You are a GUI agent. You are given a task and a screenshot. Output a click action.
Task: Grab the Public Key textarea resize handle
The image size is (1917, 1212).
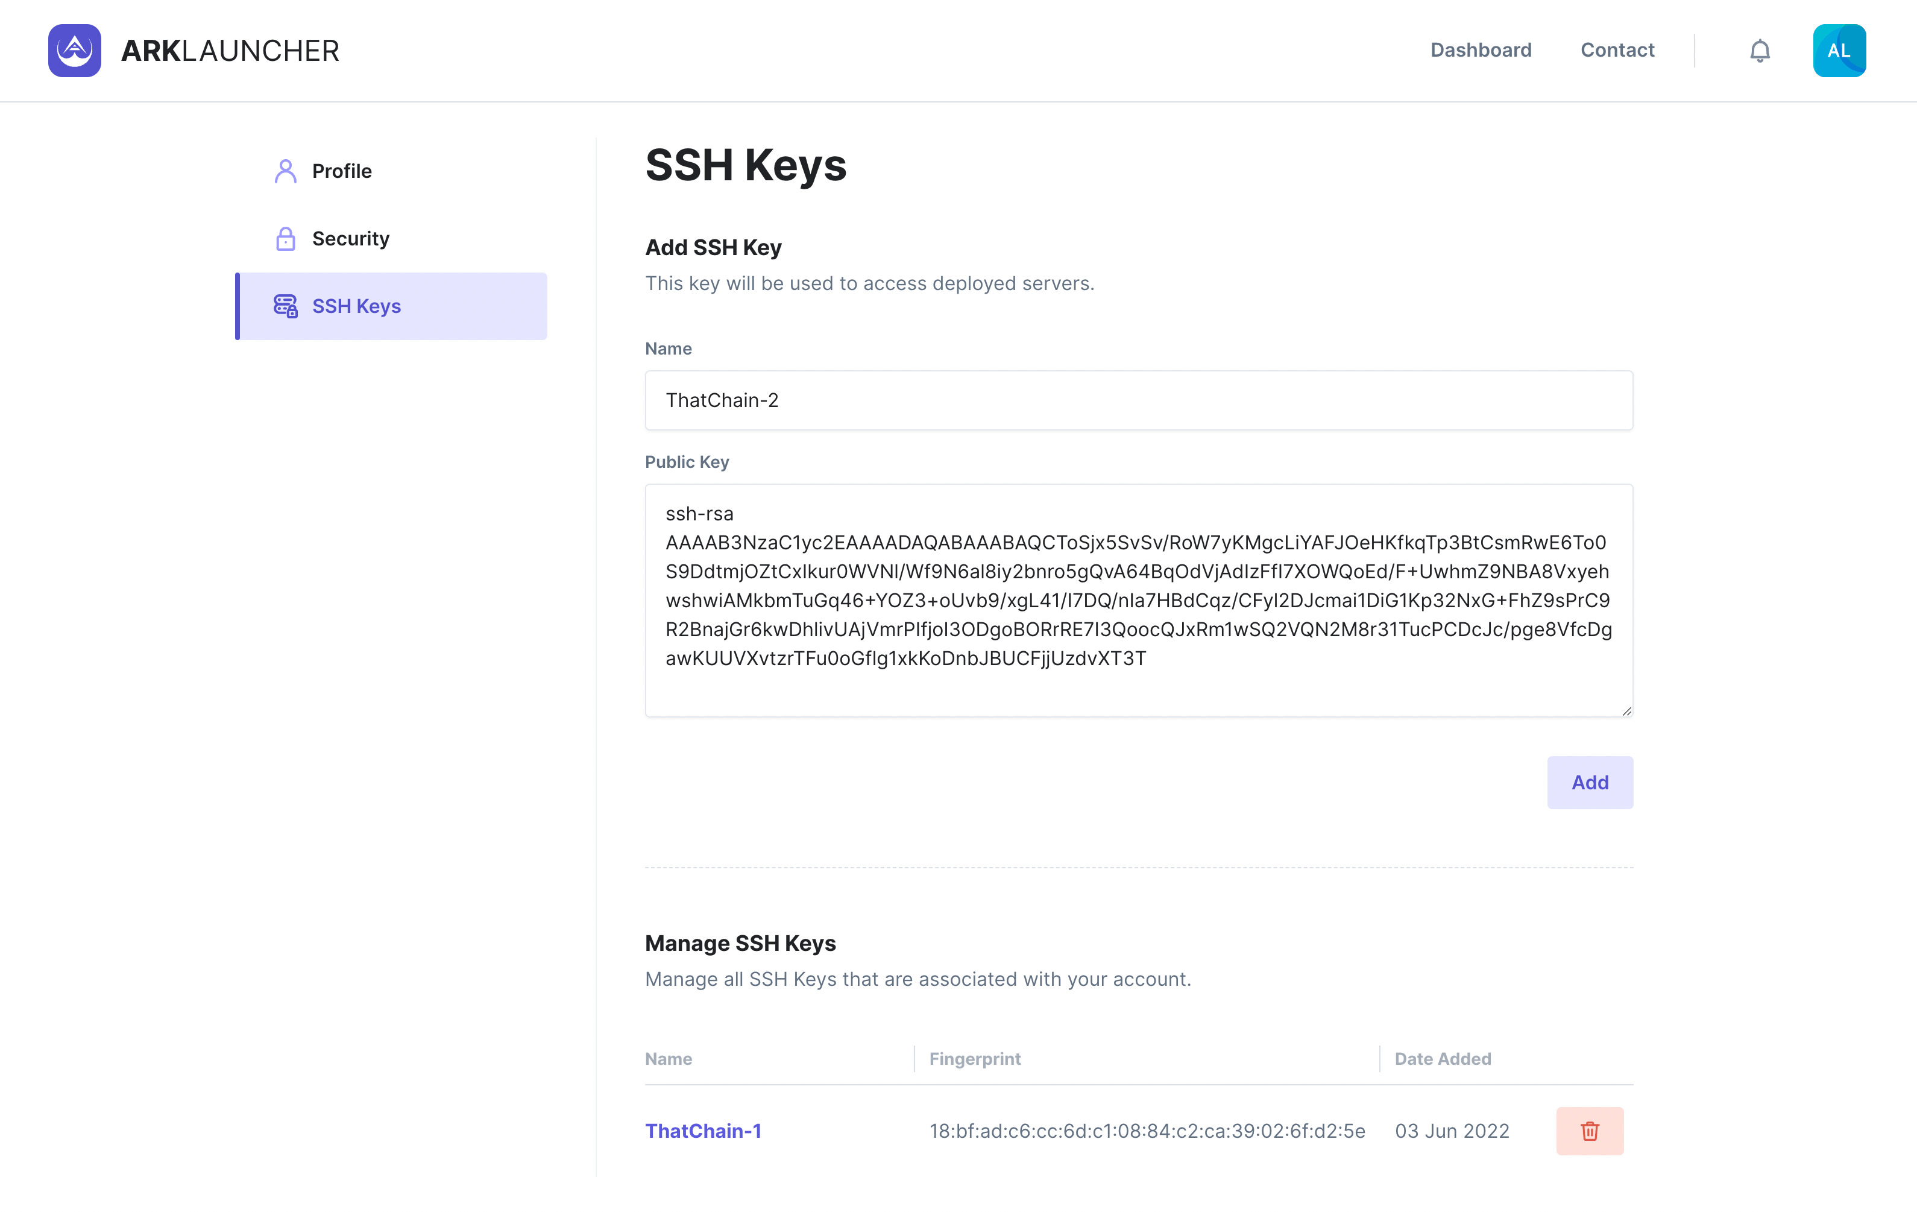tap(1626, 711)
